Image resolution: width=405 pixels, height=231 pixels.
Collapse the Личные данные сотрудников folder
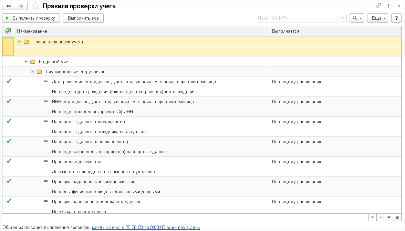click(33, 72)
